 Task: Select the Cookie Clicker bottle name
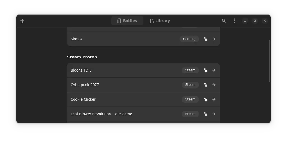[x=83, y=99]
